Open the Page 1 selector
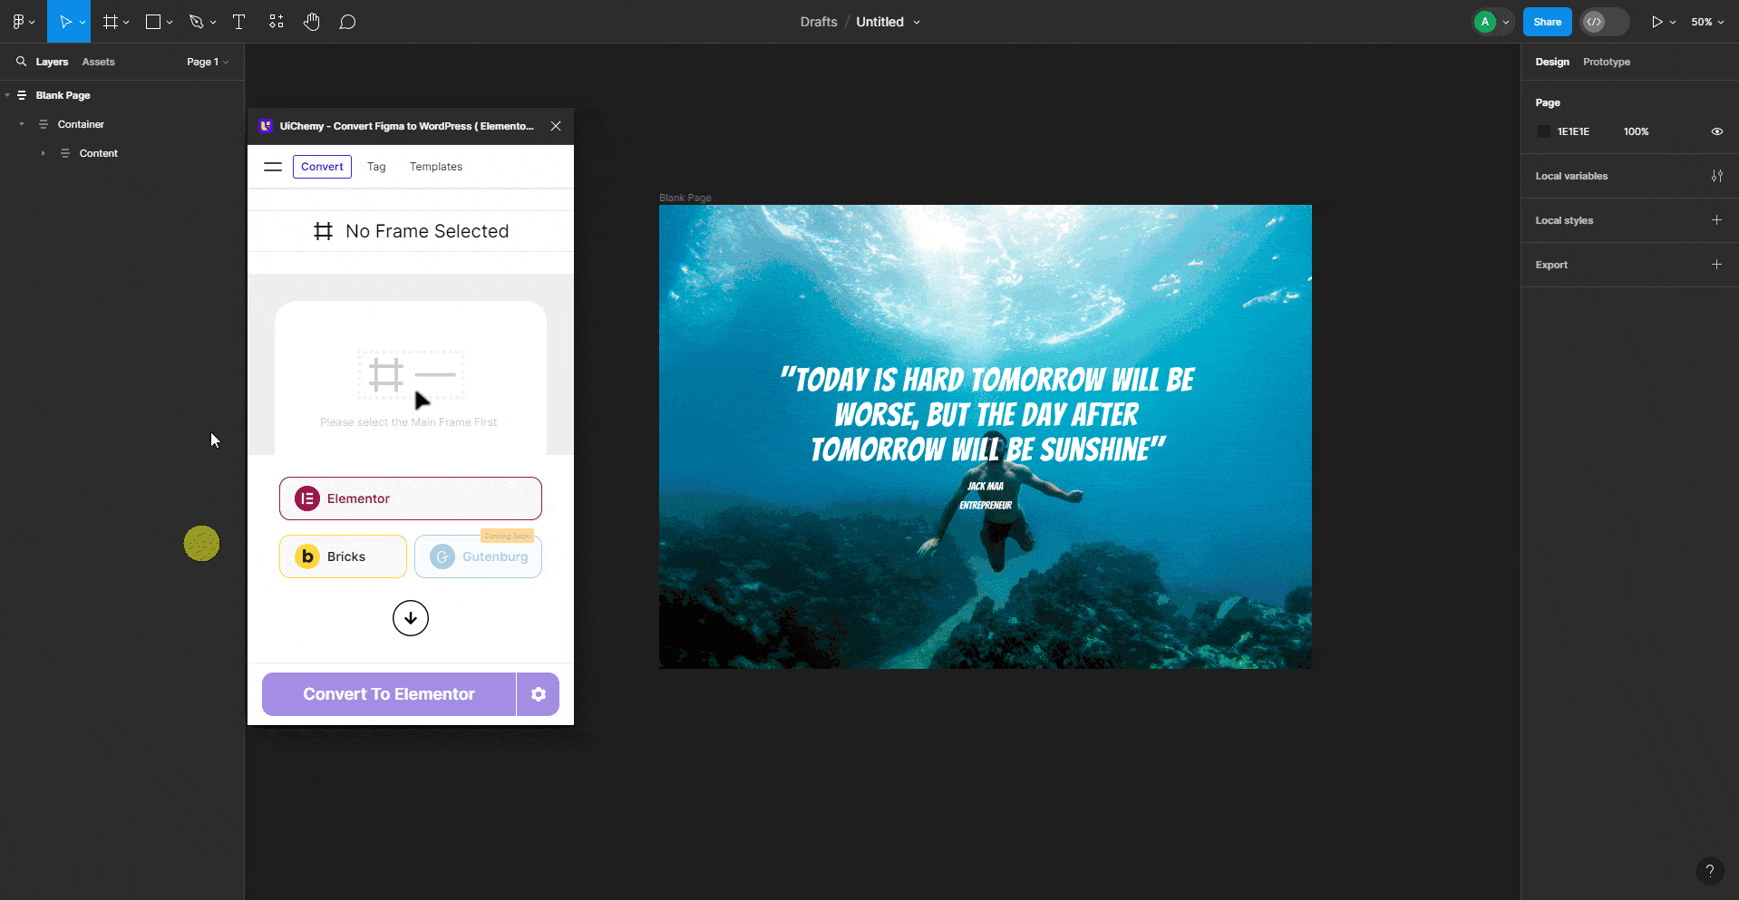 pos(207,61)
